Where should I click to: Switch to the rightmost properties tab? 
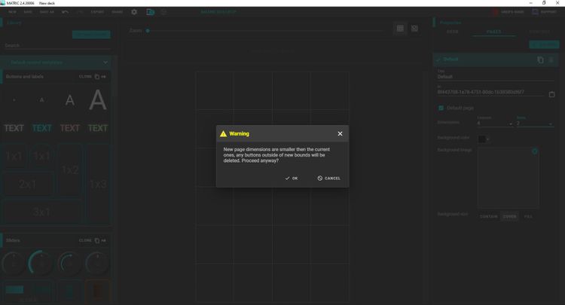(x=539, y=32)
